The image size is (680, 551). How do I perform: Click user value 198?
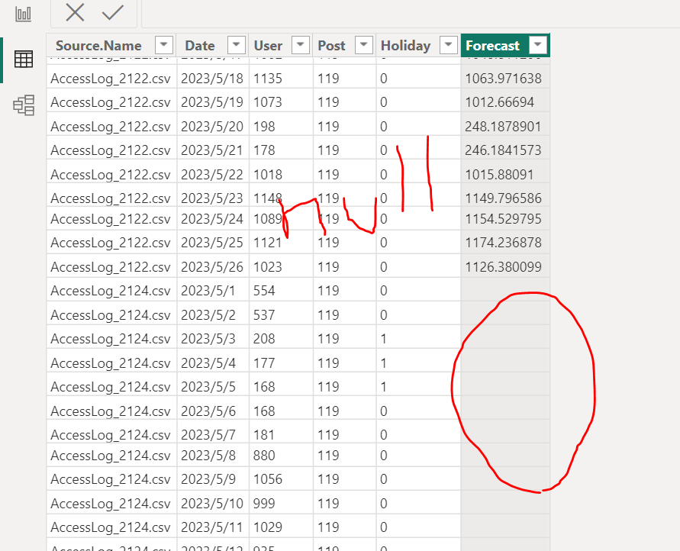[x=264, y=127]
